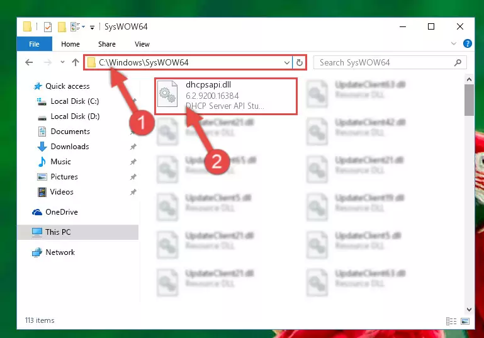Viewport: 484px width, 338px height.
Task: Click the Music pin icon
Action: (x=133, y=162)
